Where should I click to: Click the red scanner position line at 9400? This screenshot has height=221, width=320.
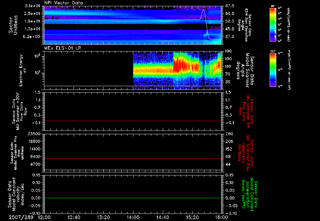(x=132, y=159)
